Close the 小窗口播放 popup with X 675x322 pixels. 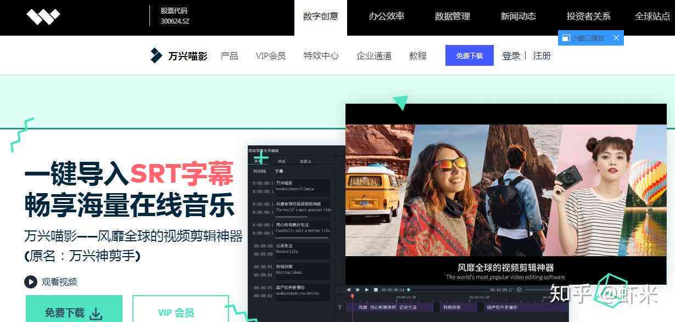616,38
